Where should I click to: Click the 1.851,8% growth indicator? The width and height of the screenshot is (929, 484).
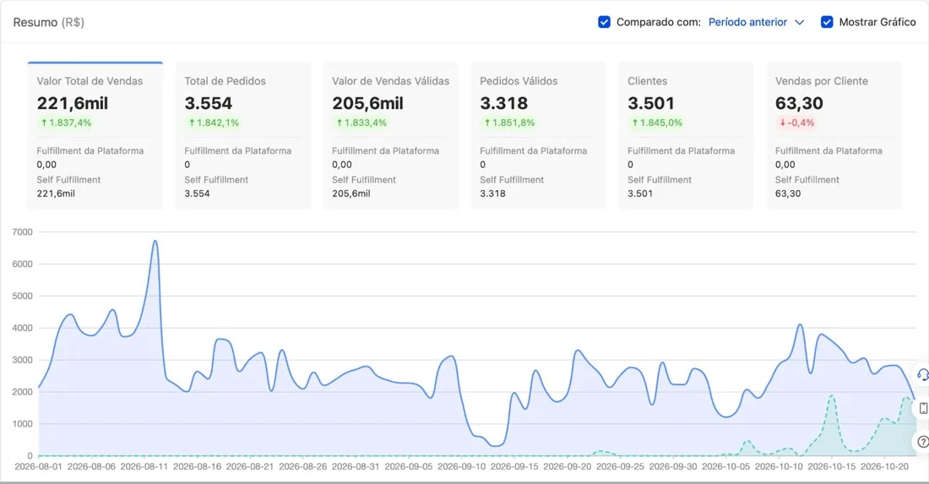(x=509, y=122)
